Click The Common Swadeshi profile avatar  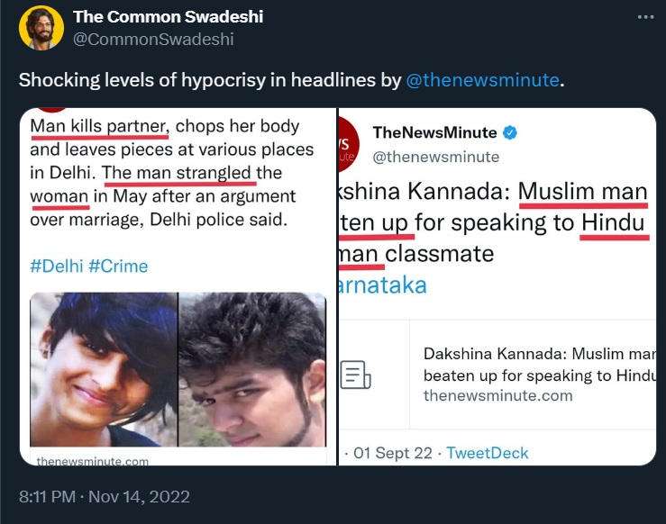pyautogui.click(x=41, y=27)
